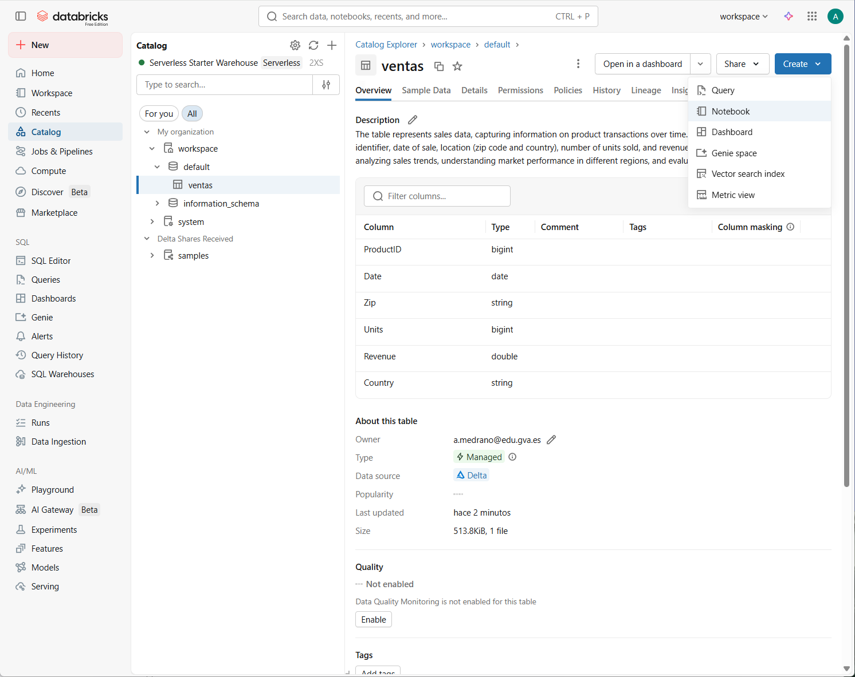Expand the information_schema node

pyautogui.click(x=157, y=203)
